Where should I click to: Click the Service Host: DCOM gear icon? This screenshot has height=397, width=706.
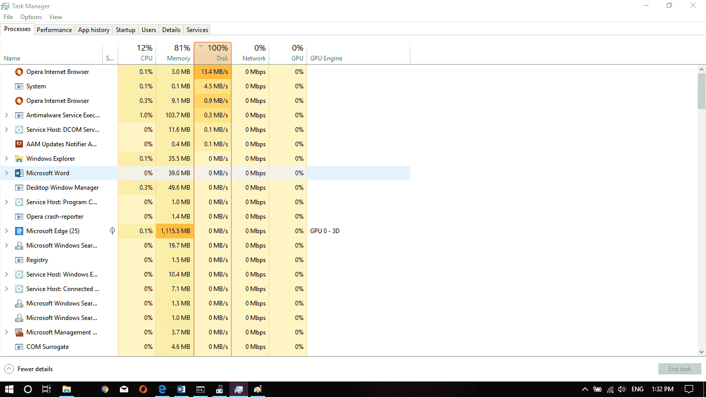(x=19, y=130)
